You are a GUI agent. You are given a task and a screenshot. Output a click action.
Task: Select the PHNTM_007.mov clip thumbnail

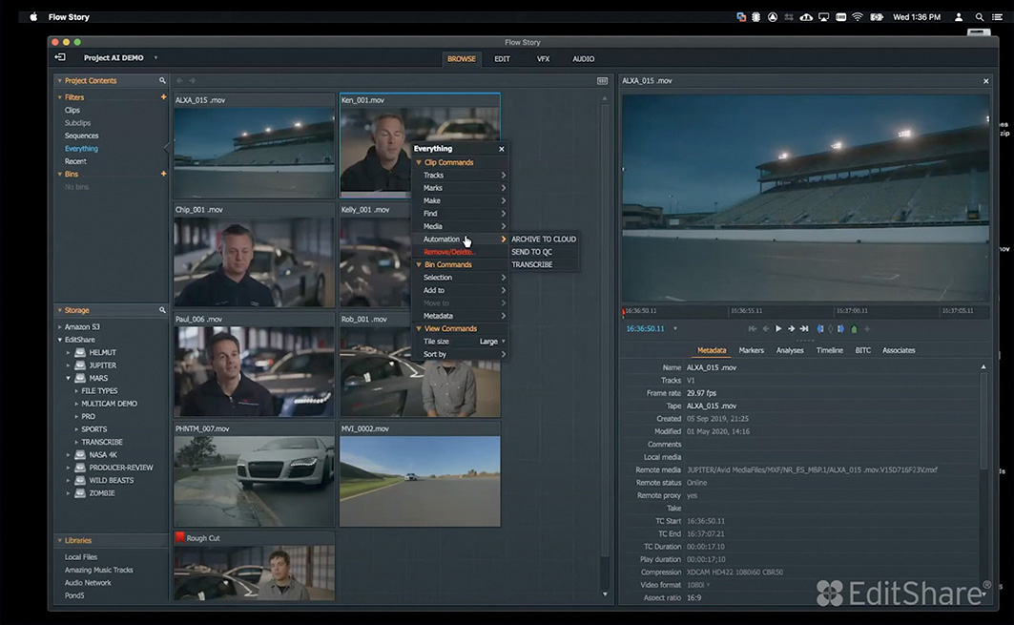pyautogui.click(x=254, y=481)
